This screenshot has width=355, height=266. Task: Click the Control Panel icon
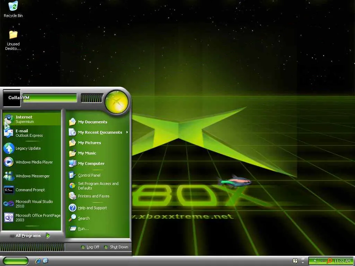[72, 175]
